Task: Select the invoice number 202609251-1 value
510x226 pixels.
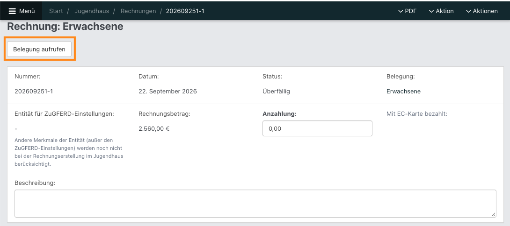Action: pyautogui.click(x=34, y=92)
